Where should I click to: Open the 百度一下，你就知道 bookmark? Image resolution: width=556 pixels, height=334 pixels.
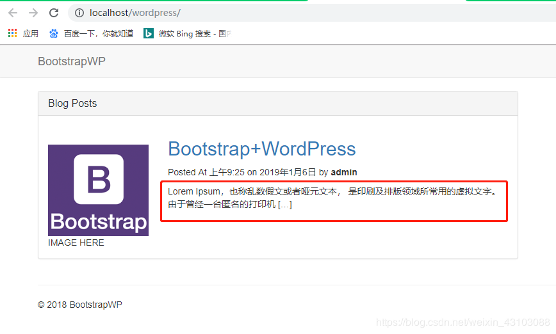click(99, 34)
